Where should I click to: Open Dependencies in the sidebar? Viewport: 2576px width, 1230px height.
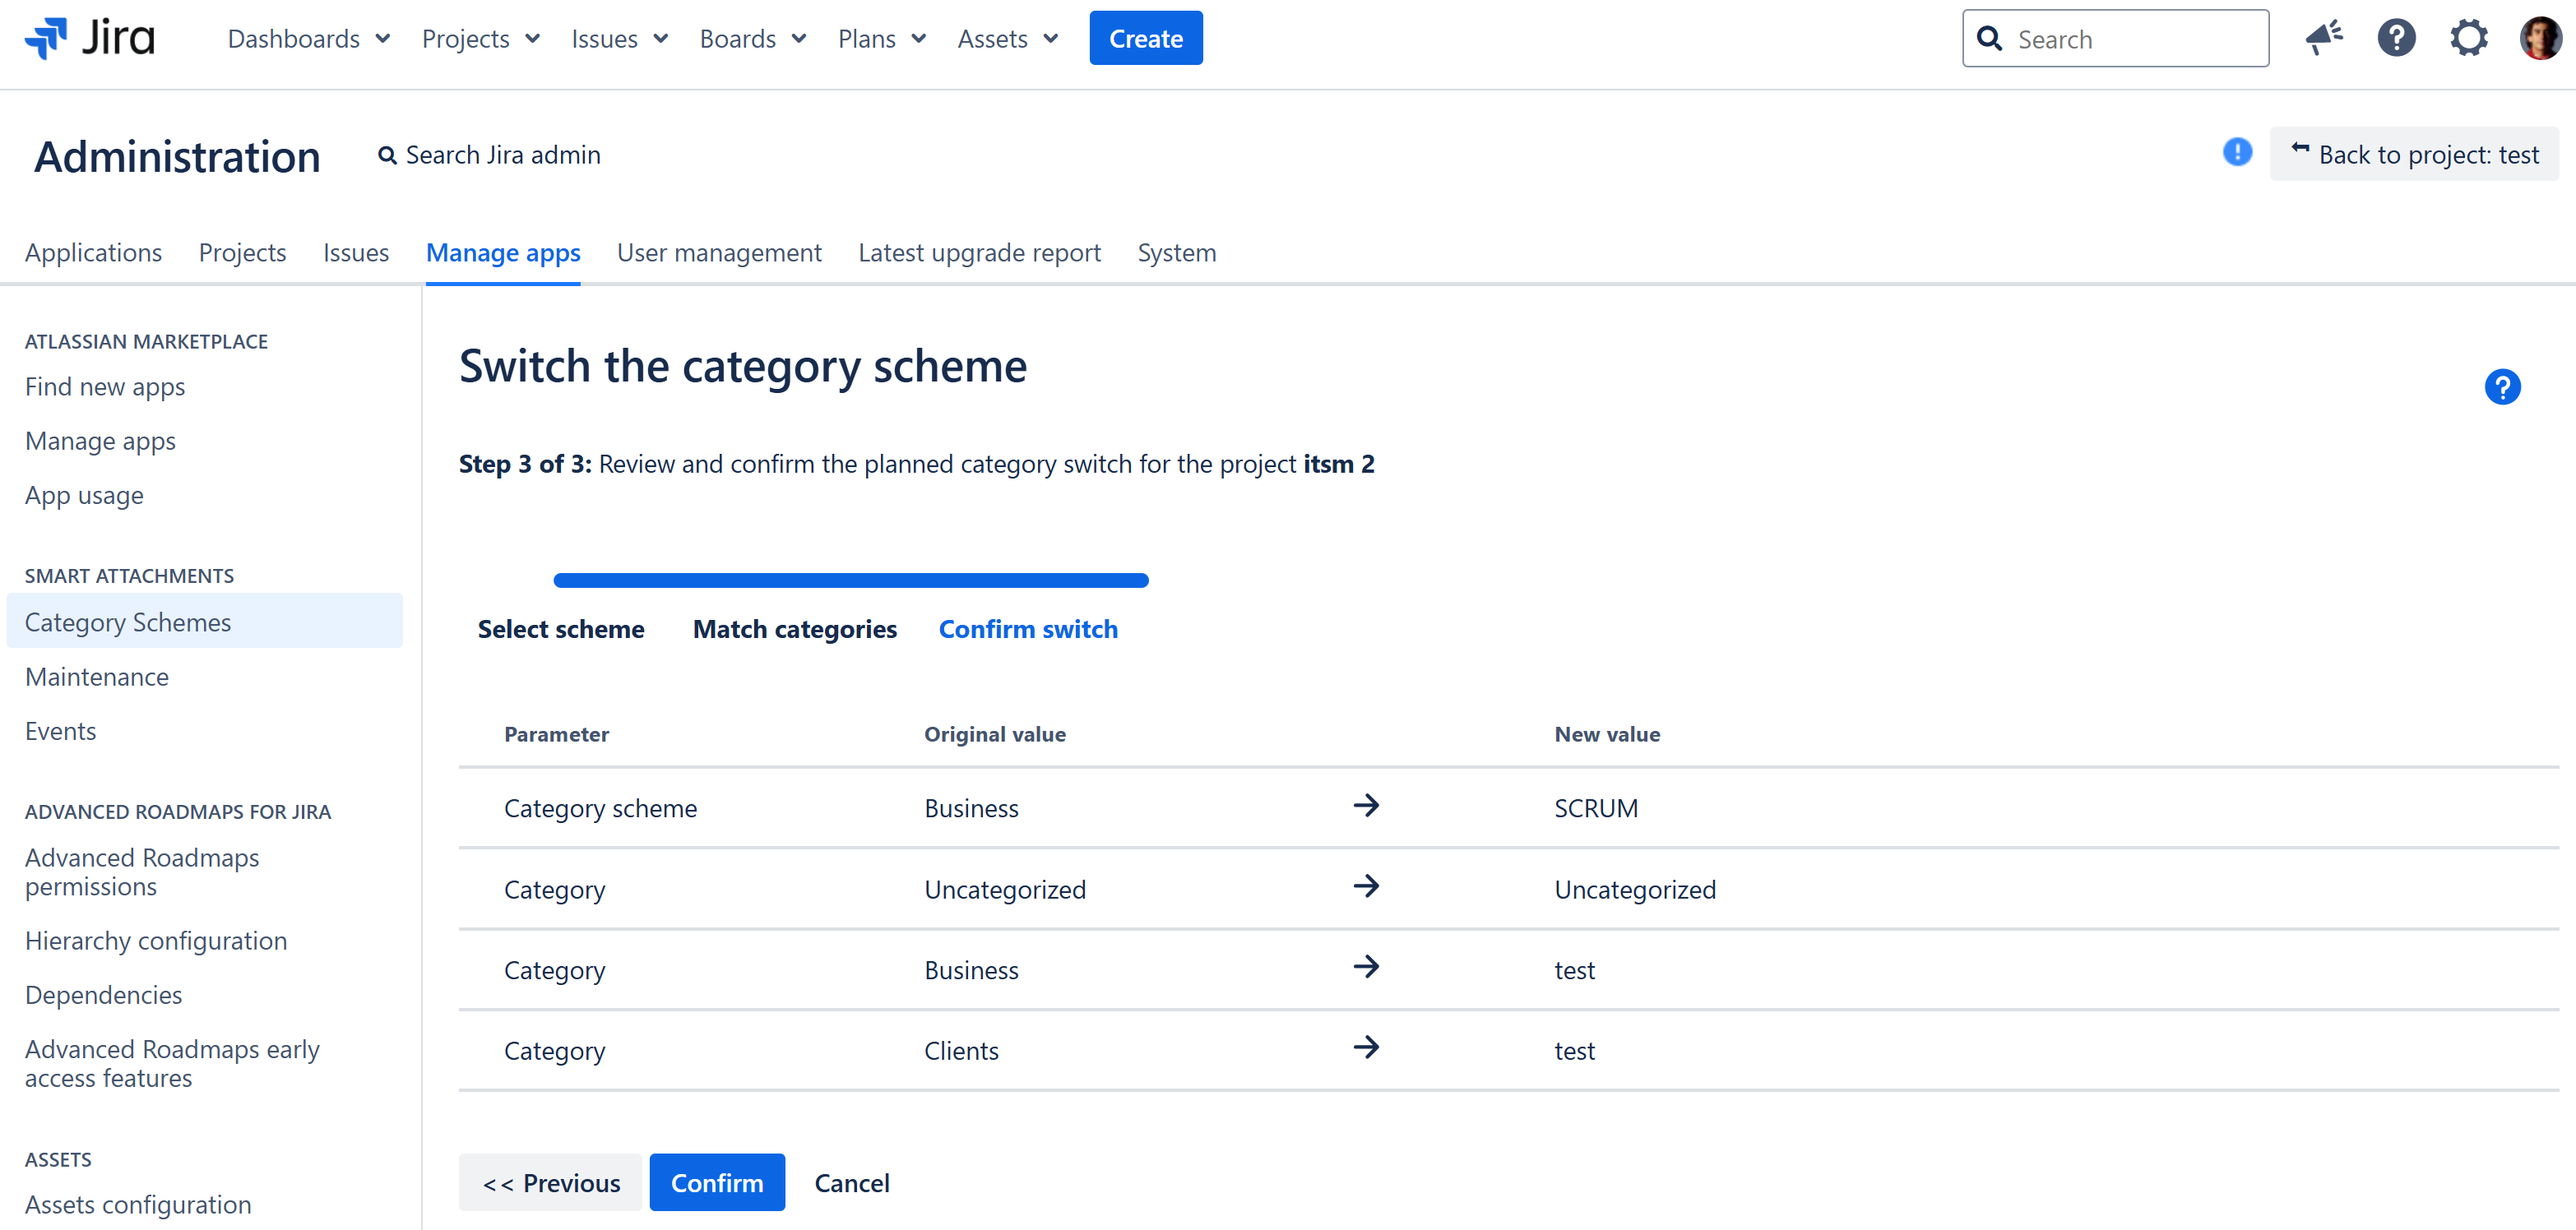coord(103,995)
